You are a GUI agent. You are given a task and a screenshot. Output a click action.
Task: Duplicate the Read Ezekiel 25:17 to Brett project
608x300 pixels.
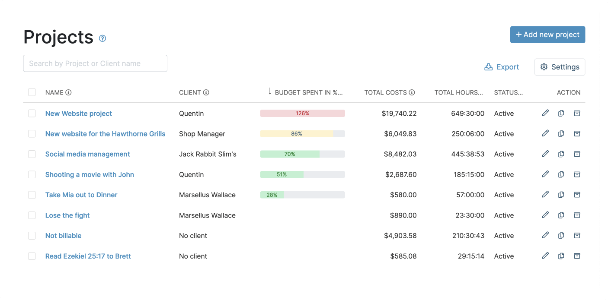561,256
